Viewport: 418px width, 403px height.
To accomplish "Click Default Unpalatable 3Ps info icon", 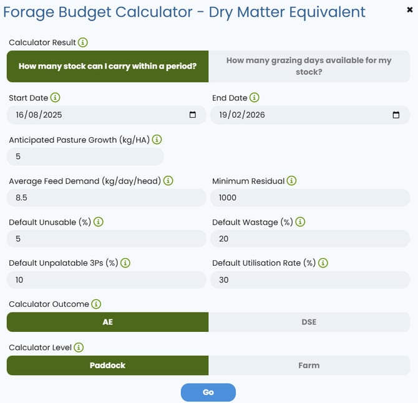I will click(125, 263).
